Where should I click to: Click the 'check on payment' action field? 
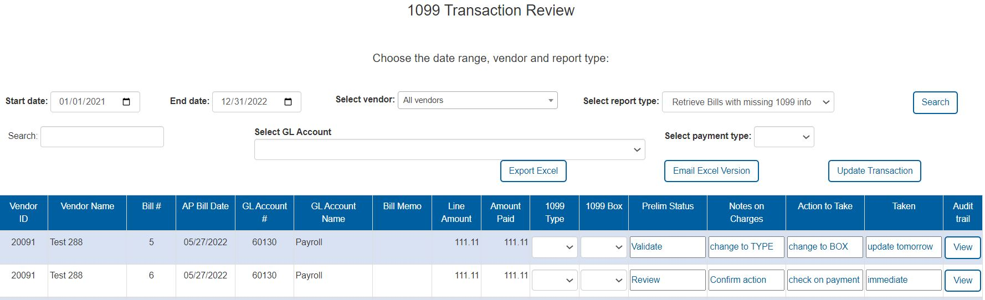[824, 280]
